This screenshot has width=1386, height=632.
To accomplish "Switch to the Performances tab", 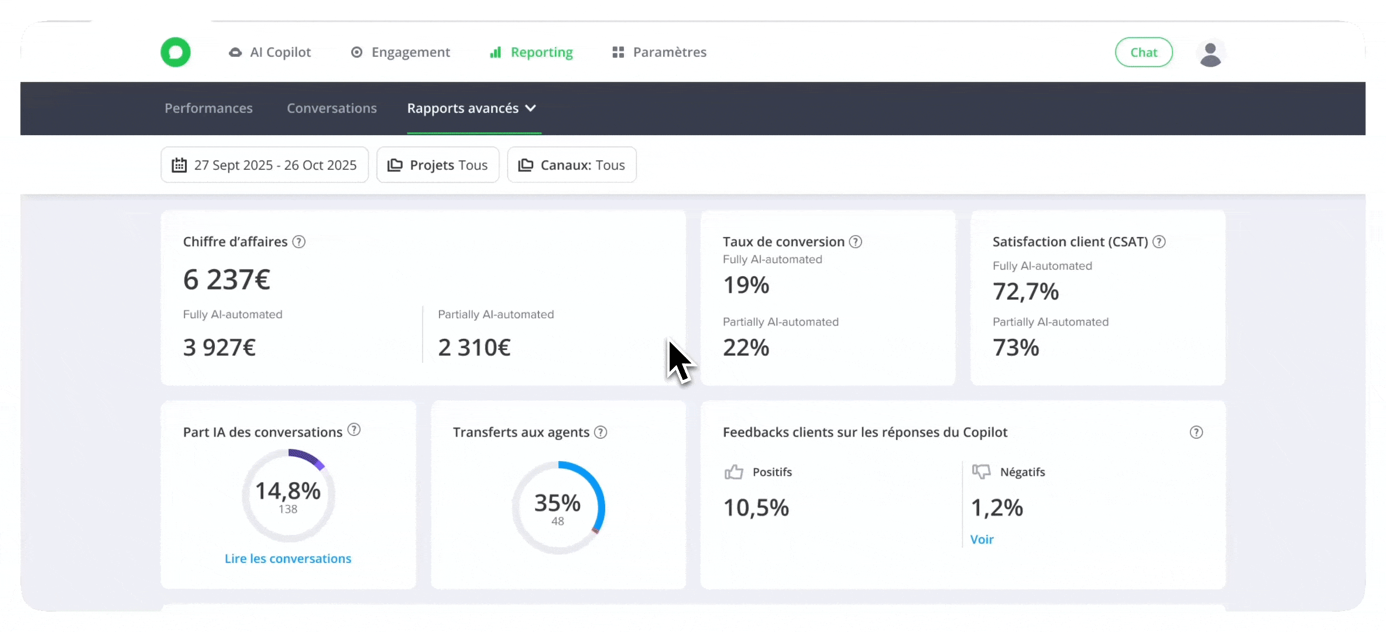I will pyautogui.click(x=208, y=108).
